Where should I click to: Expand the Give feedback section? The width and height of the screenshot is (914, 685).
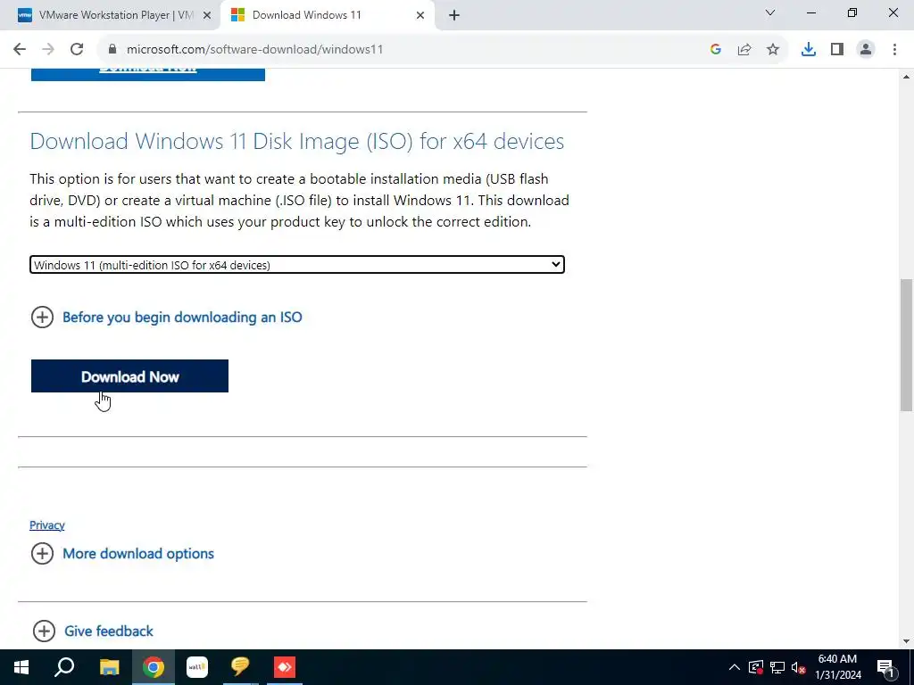tap(93, 631)
